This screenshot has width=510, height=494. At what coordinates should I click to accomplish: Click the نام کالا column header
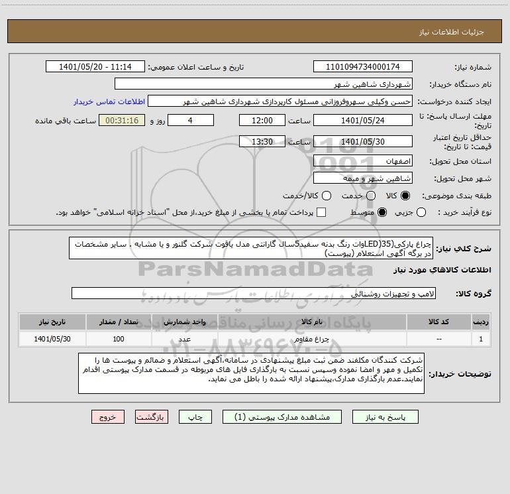312,322
